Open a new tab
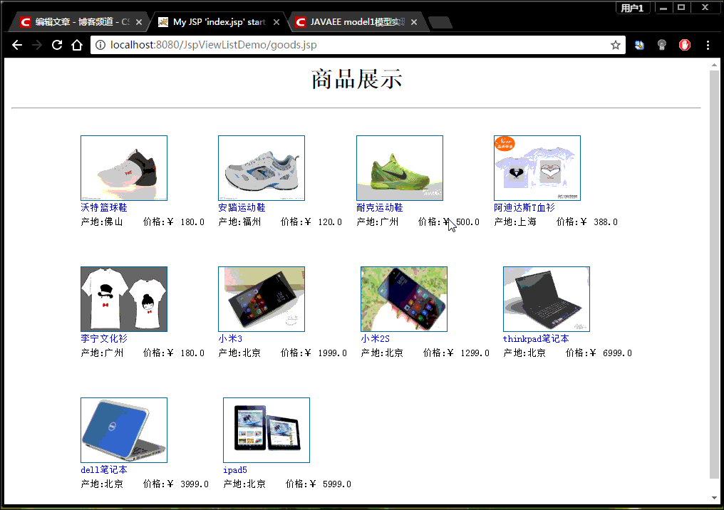Image resolution: width=724 pixels, height=510 pixels. 440,22
